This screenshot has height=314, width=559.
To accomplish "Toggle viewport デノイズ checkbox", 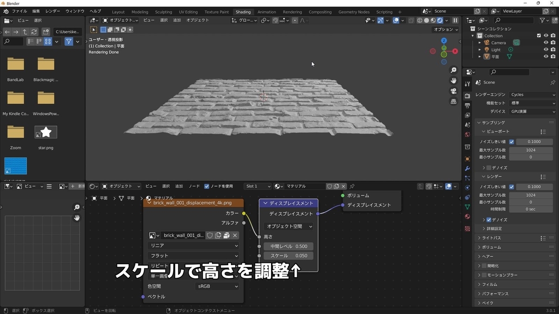I will [x=489, y=167].
